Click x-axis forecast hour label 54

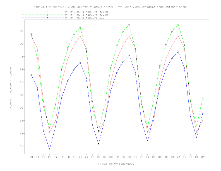pos(141,157)
